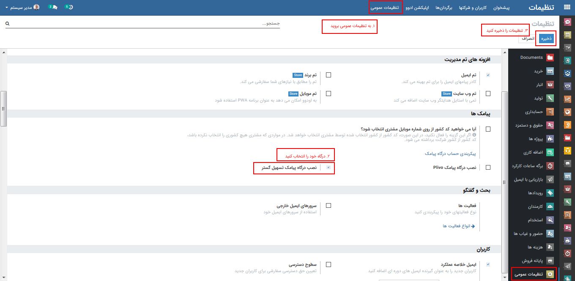
Task: Open the تنظیمات عمومی top menu item
Action: 385,8
